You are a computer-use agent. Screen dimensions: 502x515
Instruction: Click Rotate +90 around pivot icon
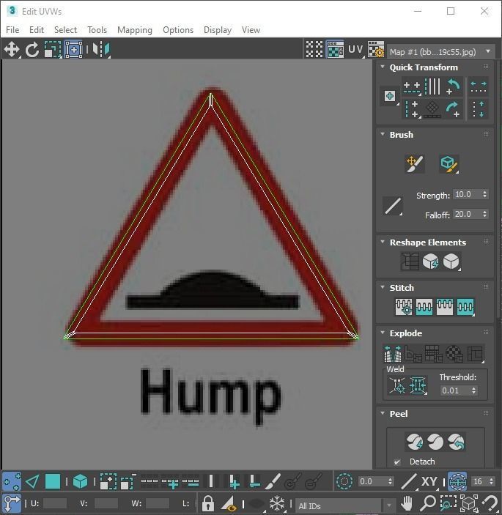coord(454,109)
